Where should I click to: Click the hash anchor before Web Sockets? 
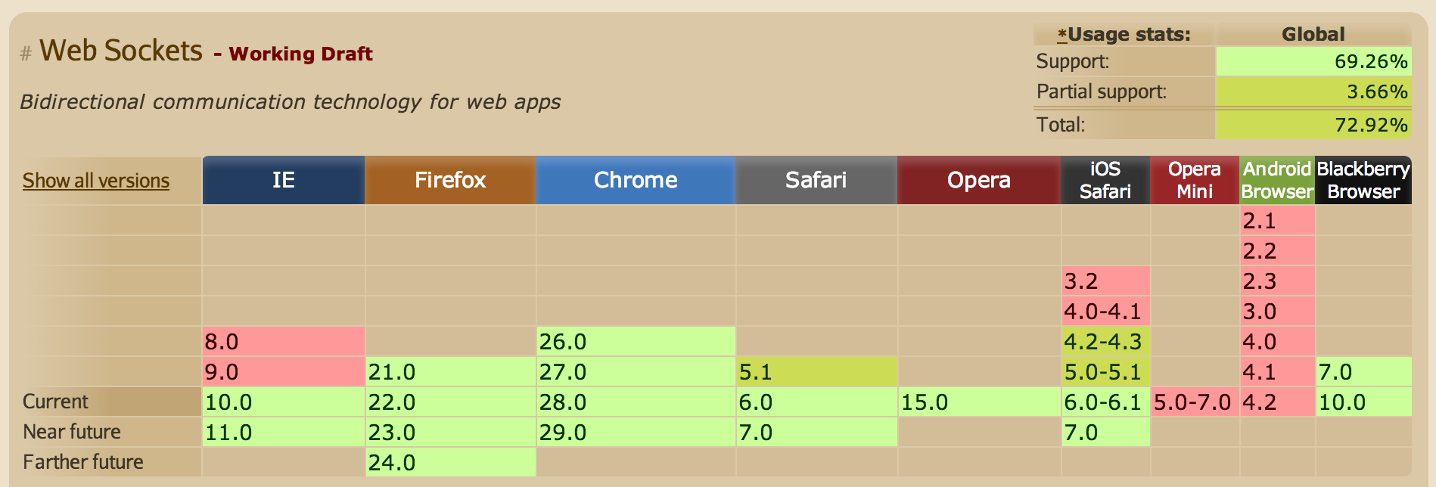(26, 54)
